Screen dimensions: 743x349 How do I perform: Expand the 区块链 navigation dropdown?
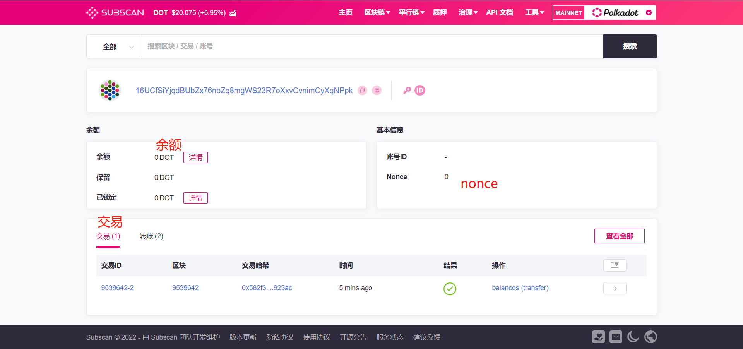pos(377,13)
